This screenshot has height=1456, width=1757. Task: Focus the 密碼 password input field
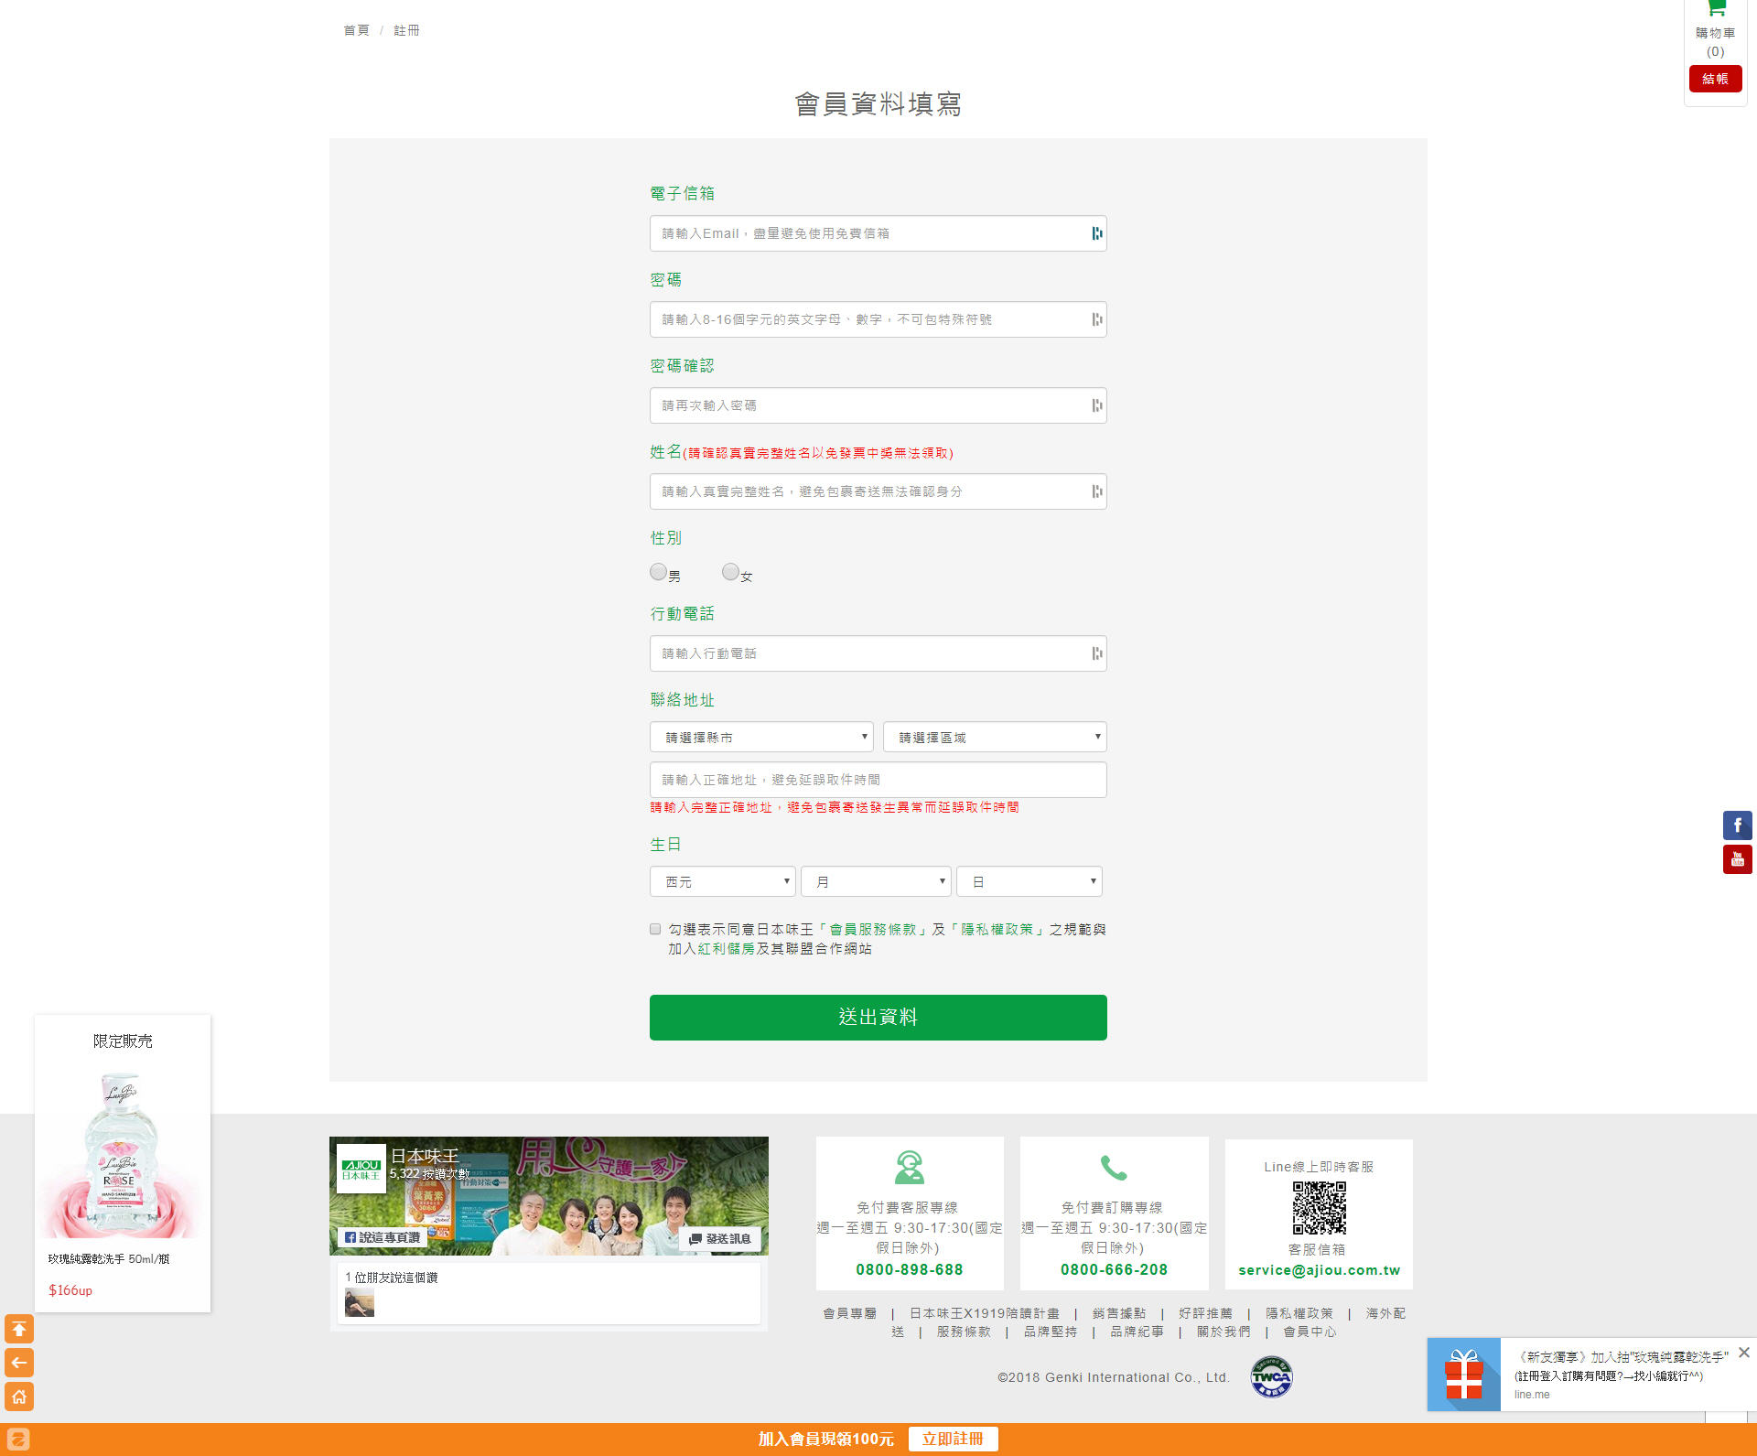click(878, 319)
